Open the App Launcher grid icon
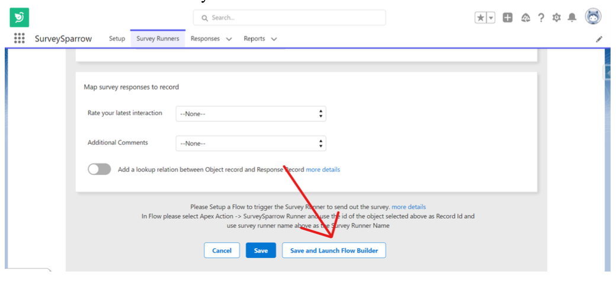The image size is (616, 281). (x=19, y=39)
